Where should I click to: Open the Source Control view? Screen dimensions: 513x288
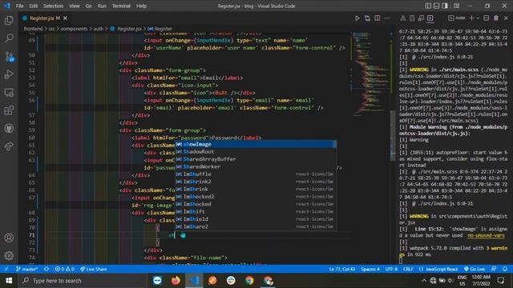(9, 57)
